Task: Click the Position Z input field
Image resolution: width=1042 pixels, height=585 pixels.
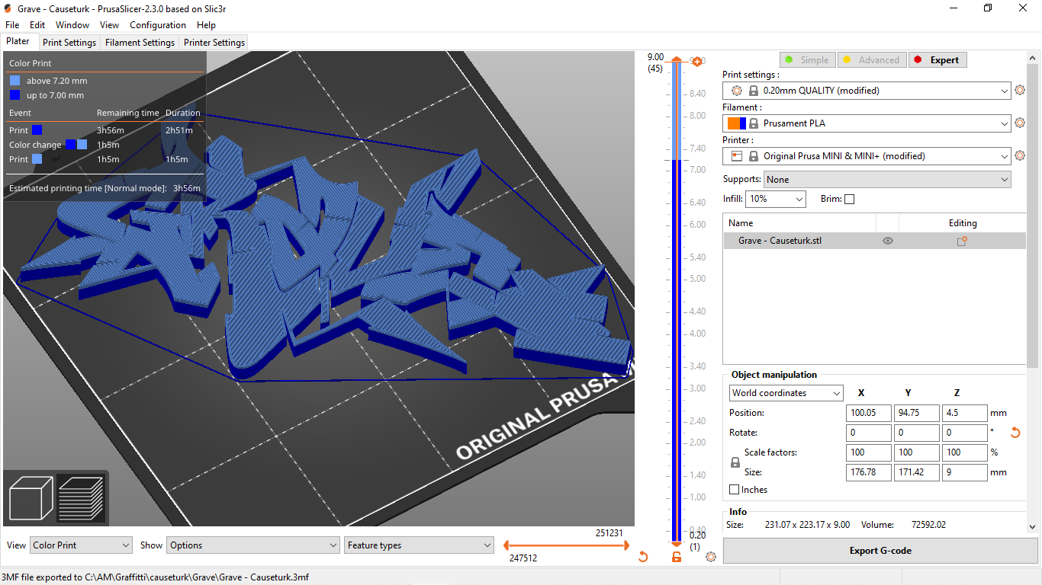Action: [965, 413]
